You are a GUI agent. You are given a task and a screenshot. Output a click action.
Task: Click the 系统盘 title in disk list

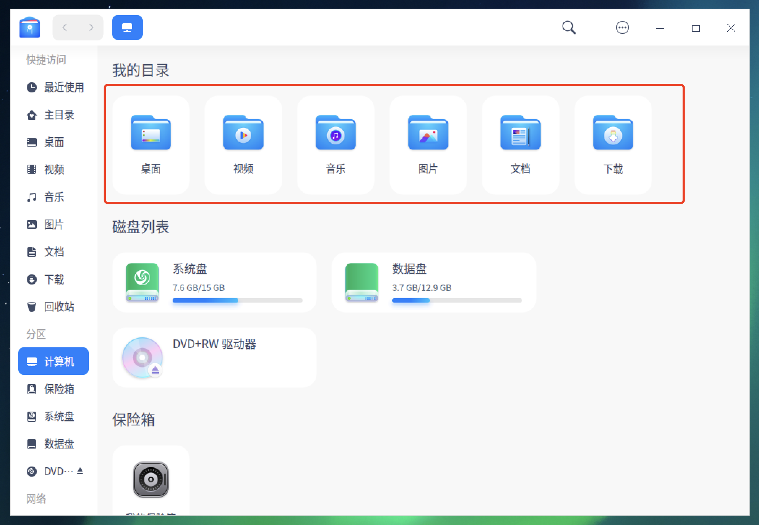click(190, 269)
